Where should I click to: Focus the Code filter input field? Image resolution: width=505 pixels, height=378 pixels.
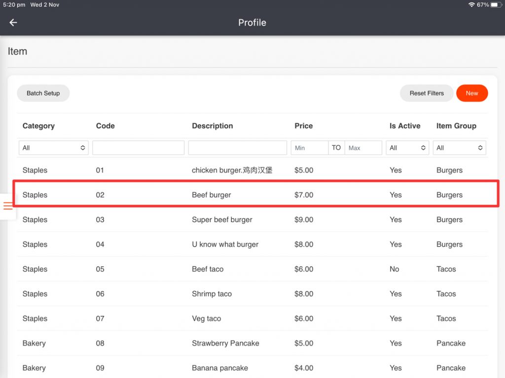(x=138, y=148)
